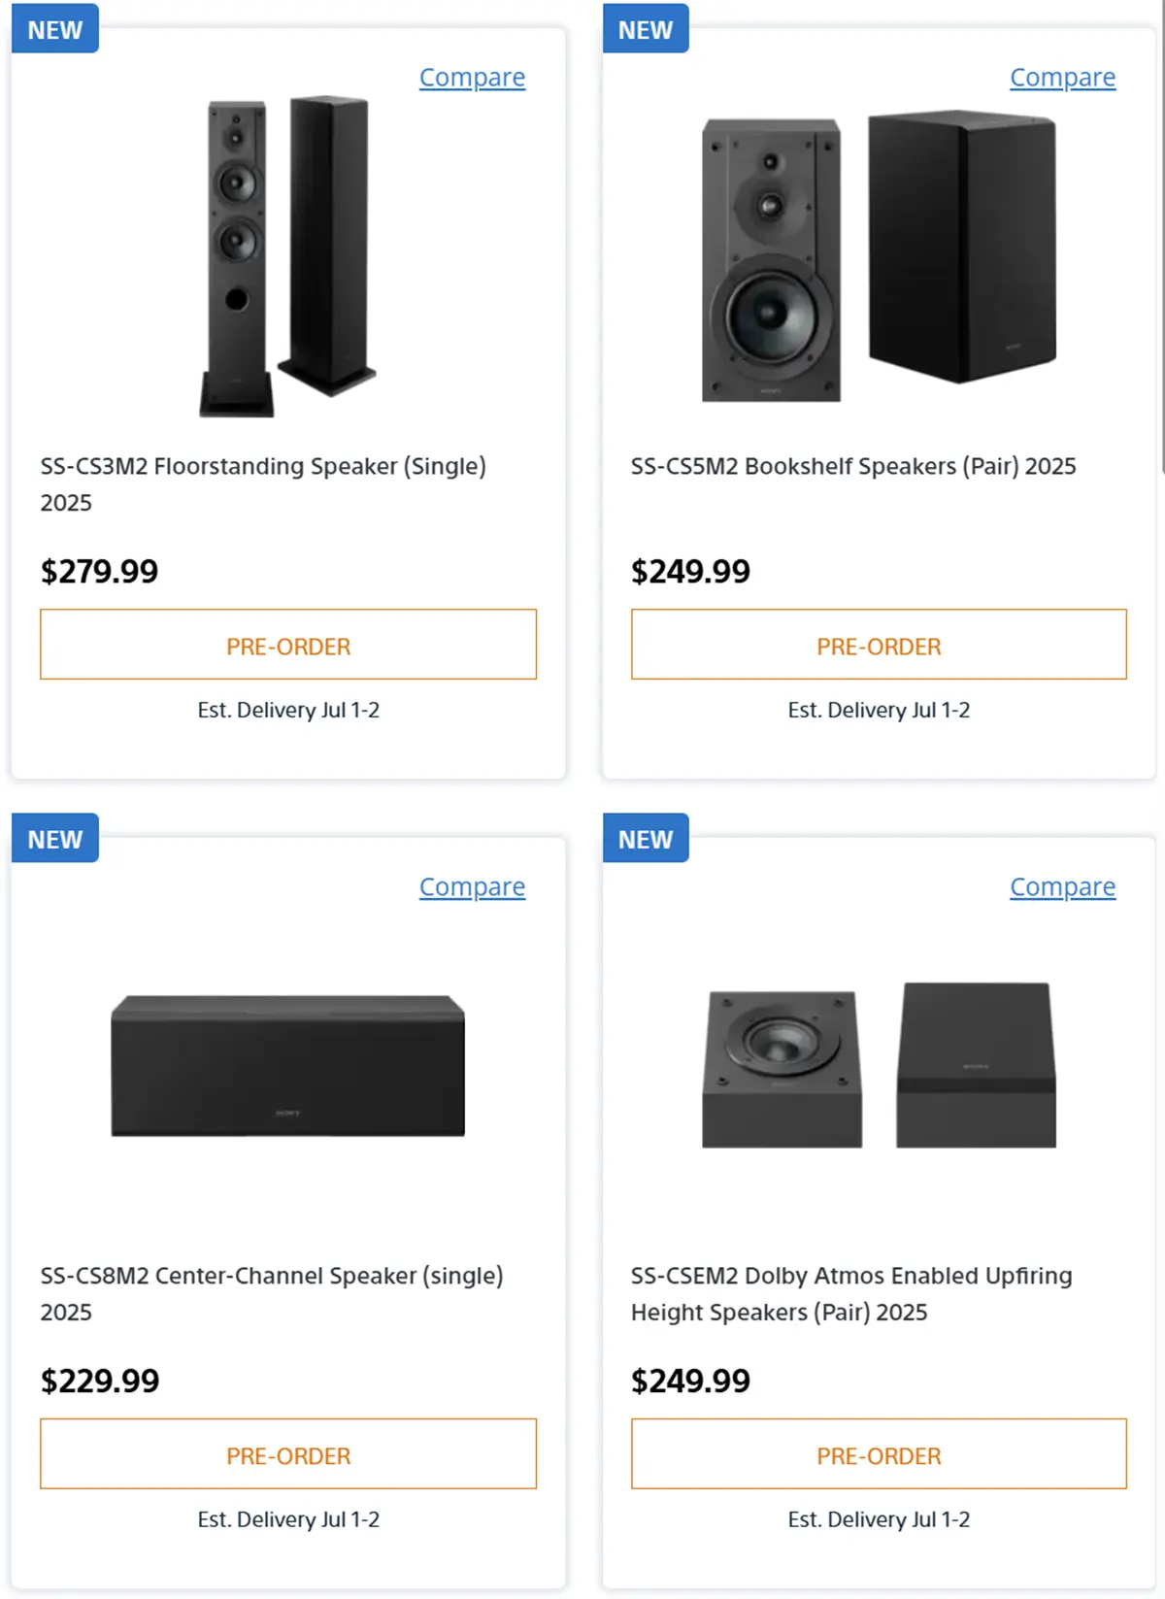Pre-order the SS-CS3M2 Floorstanding Speaker

(288, 645)
